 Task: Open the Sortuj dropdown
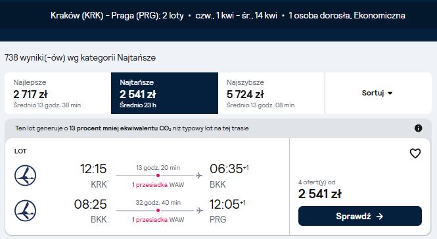pyautogui.click(x=379, y=93)
